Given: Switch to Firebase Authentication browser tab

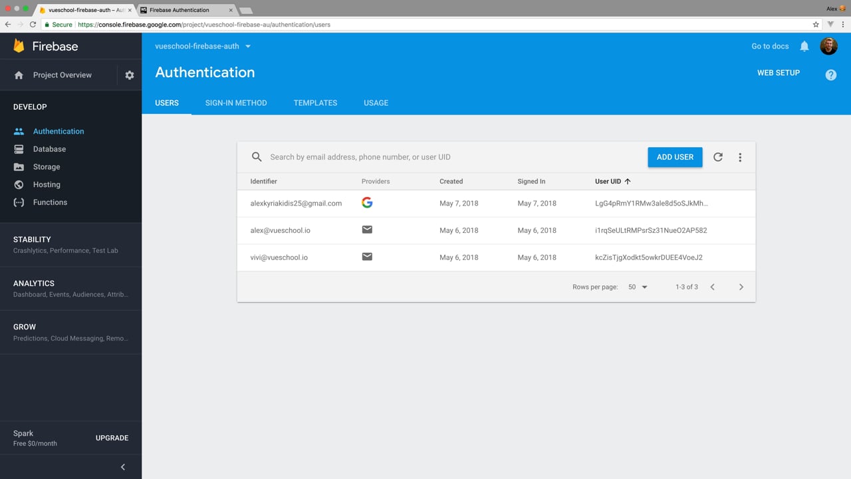Looking at the screenshot, I should click(185, 10).
